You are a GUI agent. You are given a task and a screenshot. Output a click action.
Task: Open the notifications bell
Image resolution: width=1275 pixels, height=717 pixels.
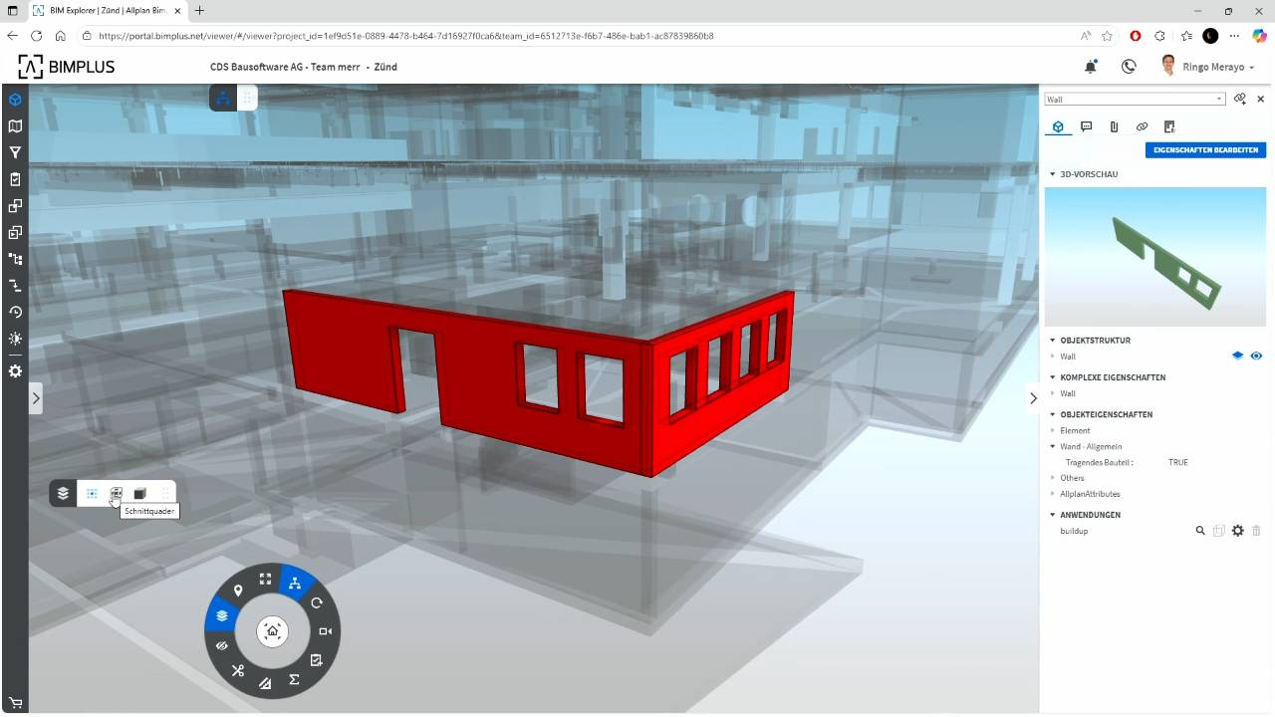point(1091,67)
